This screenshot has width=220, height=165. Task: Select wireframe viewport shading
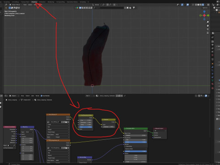coord(196,5)
